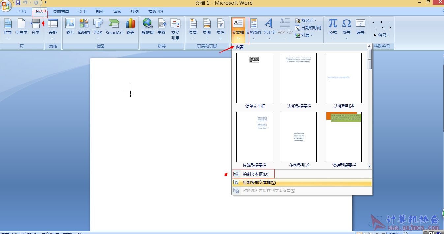Switch to the Home (开始) tab
Screen dimensions: 444x234
(x=22, y=12)
